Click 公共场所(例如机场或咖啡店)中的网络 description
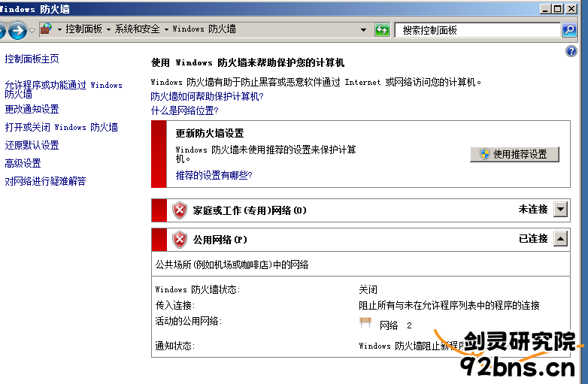This screenshot has height=384, width=588. point(232,265)
